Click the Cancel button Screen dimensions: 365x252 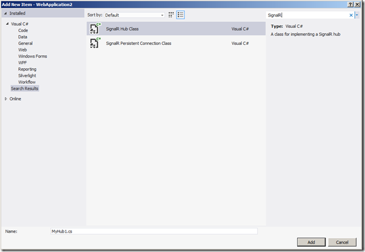(x=342, y=242)
